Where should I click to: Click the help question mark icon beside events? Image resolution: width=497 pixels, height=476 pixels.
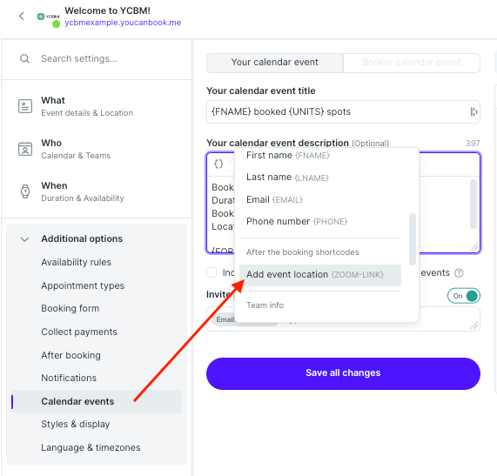(459, 273)
